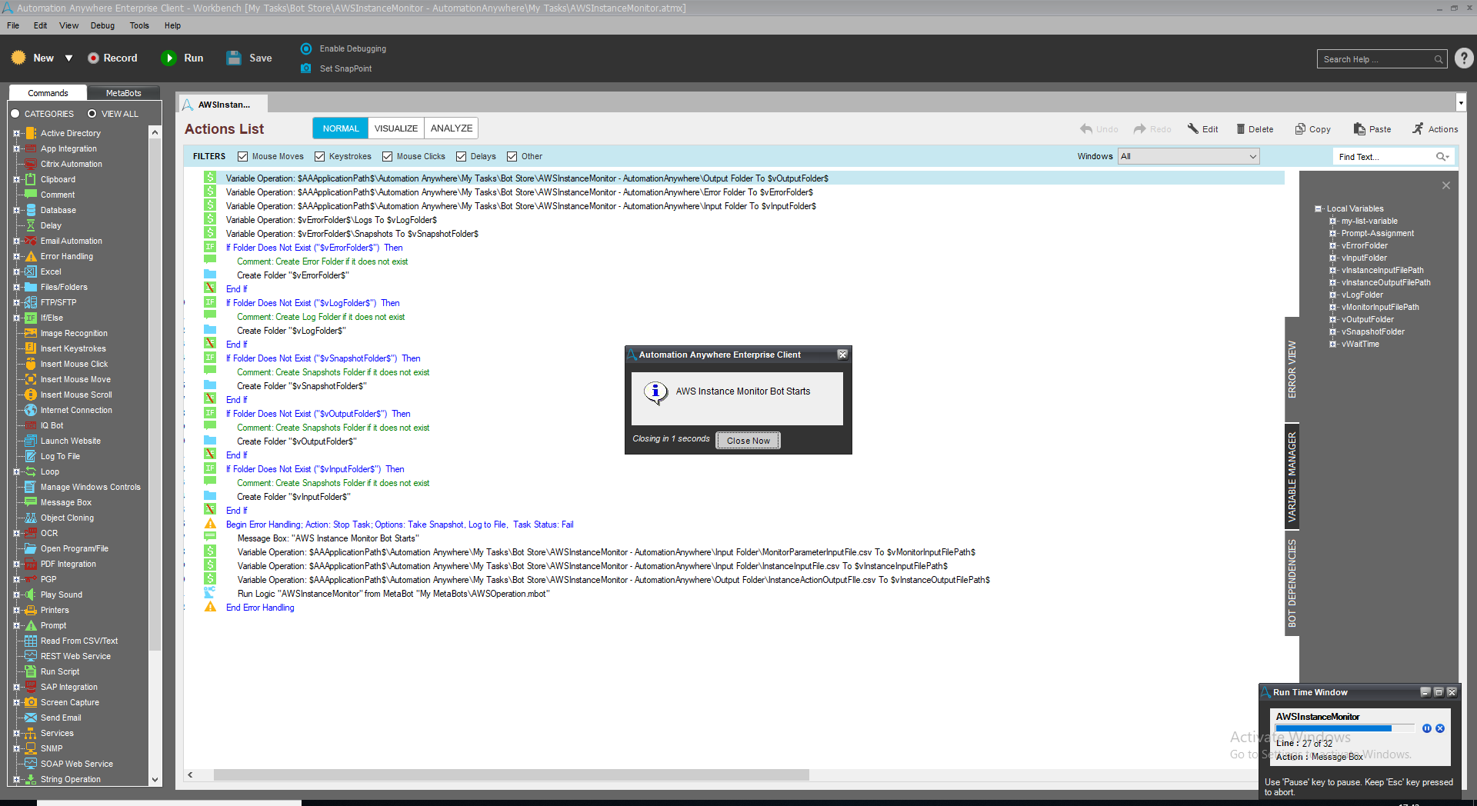
Task: Stop the task in Run Time Window
Action: tap(1440, 728)
